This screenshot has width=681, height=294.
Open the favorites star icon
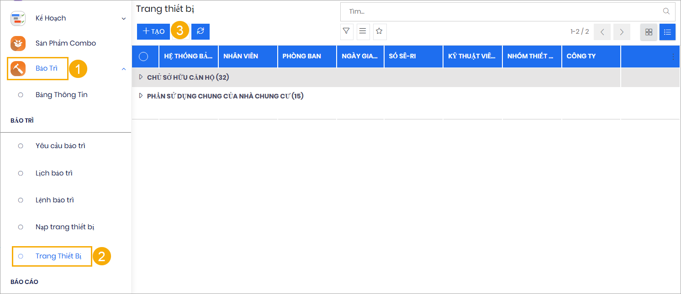380,31
